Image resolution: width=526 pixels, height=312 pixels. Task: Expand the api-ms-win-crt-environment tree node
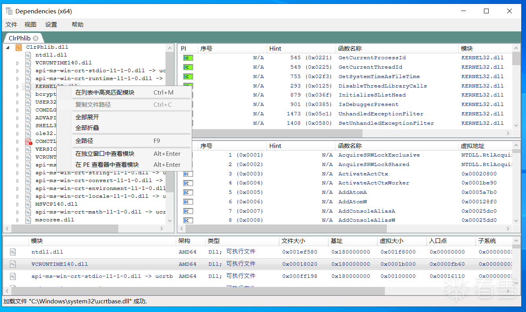click(x=17, y=188)
